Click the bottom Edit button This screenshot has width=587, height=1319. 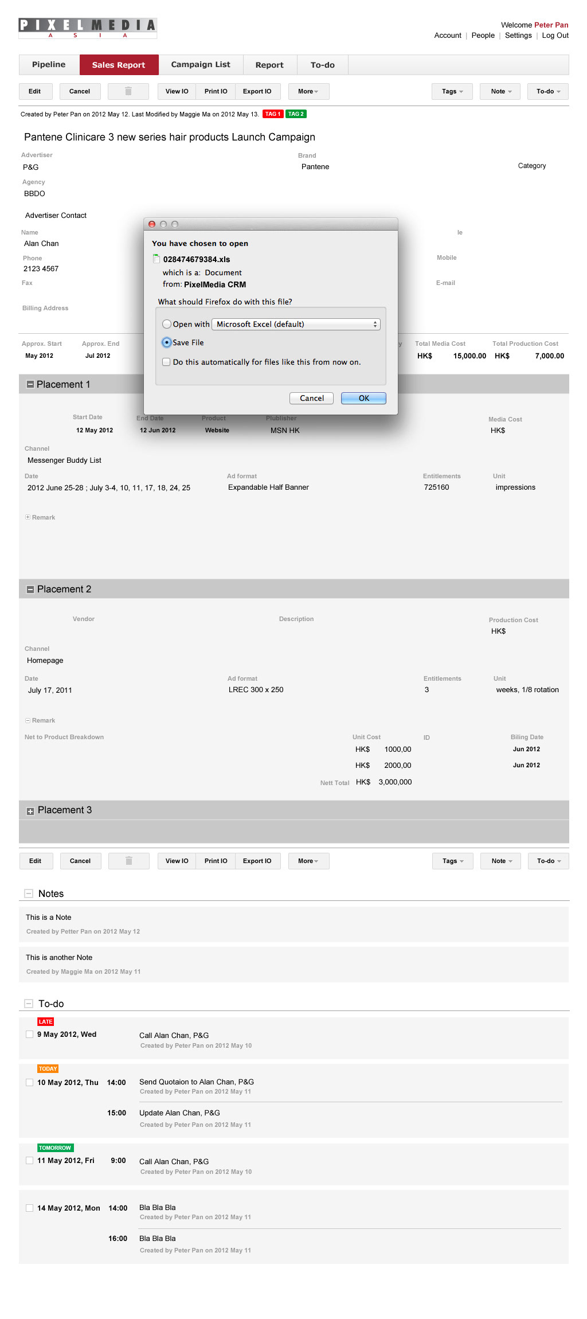coord(36,861)
